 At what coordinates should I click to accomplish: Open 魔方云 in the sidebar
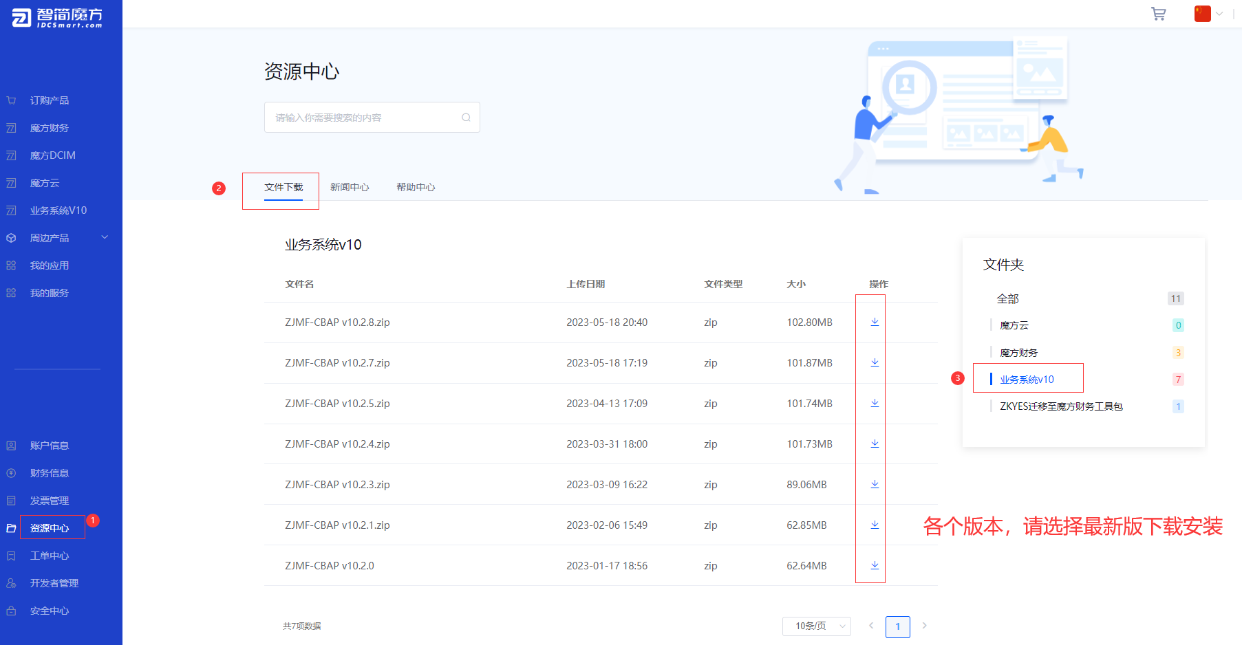click(x=45, y=183)
